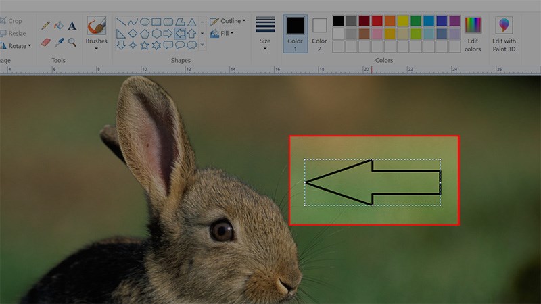This screenshot has height=304, width=541.
Task: Choose the Hexagon shape
Action: [x=156, y=33]
